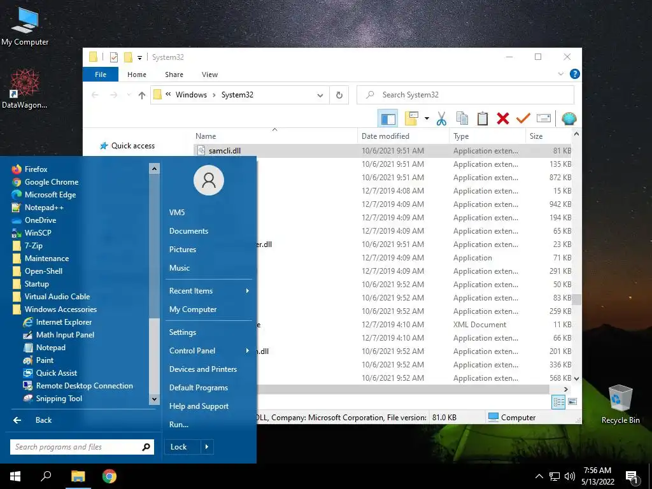Sort files by the Size column
The width and height of the screenshot is (652, 489).
(548, 136)
